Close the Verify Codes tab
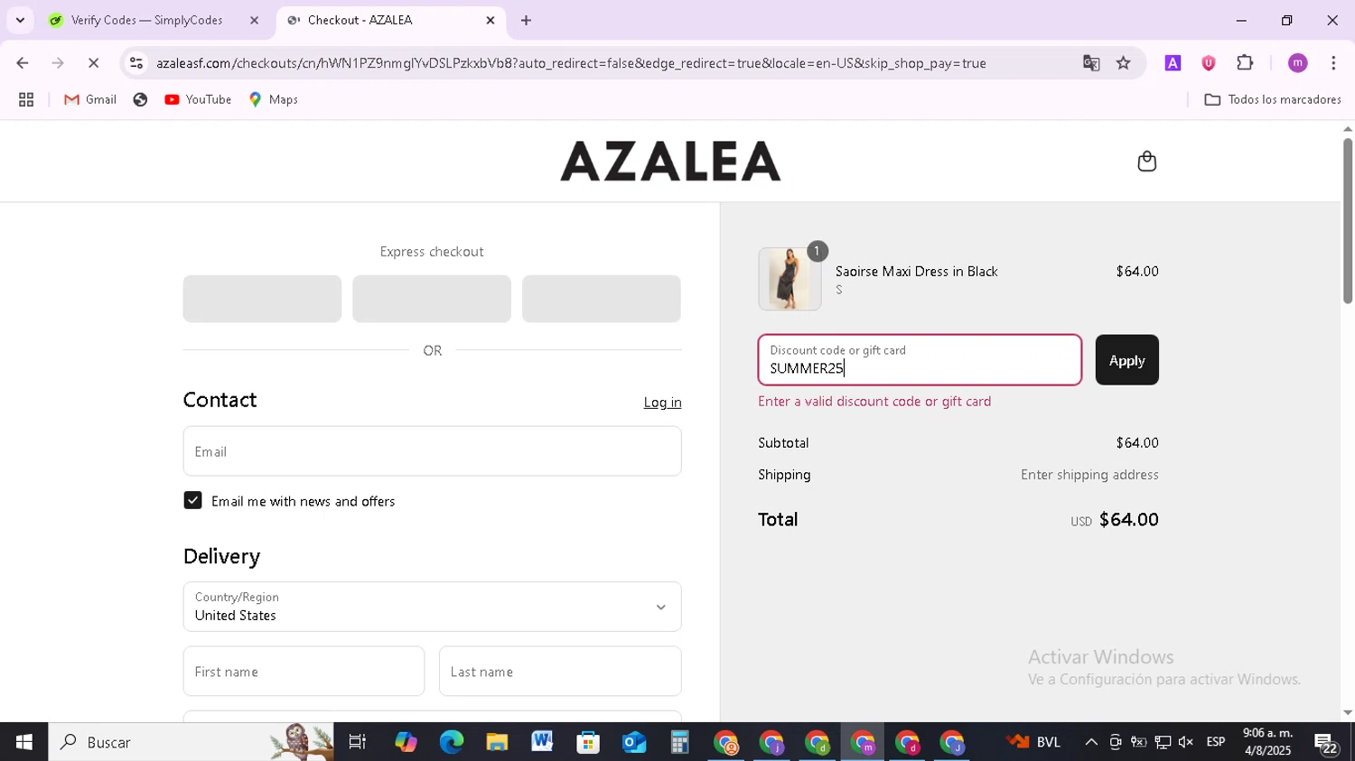1355x761 pixels. (254, 20)
